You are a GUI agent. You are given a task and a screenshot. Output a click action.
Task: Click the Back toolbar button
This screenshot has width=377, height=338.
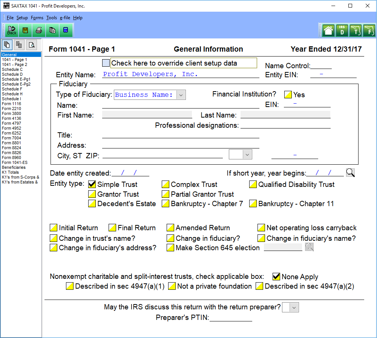12,30
